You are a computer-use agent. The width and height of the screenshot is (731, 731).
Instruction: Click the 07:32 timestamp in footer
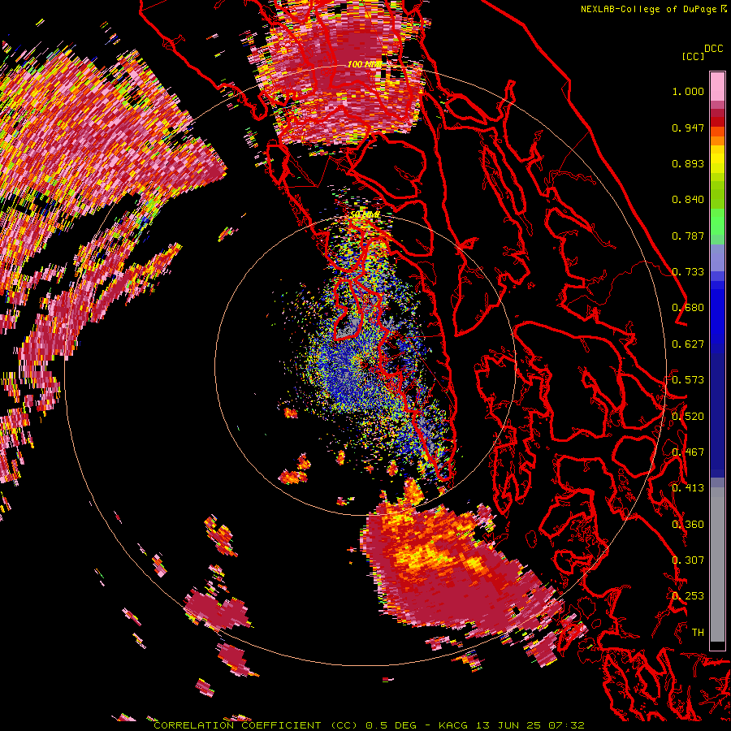click(x=566, y=725)
